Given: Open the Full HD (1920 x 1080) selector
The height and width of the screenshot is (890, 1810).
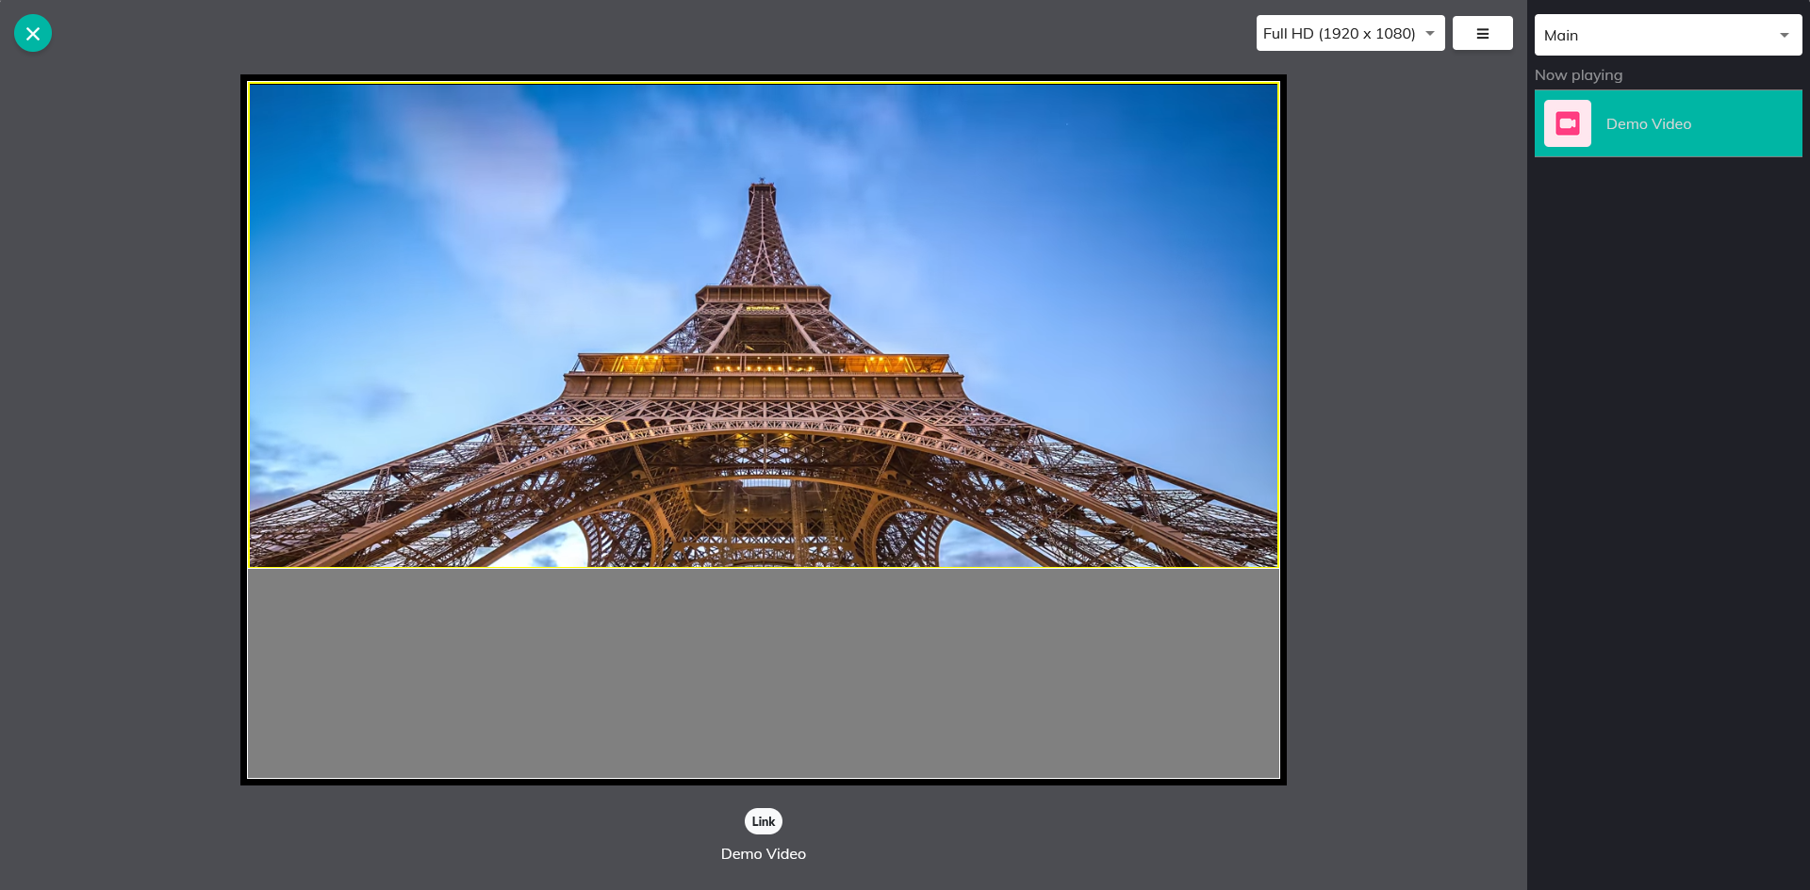Looking at the screenshot, I should 1339,33.
